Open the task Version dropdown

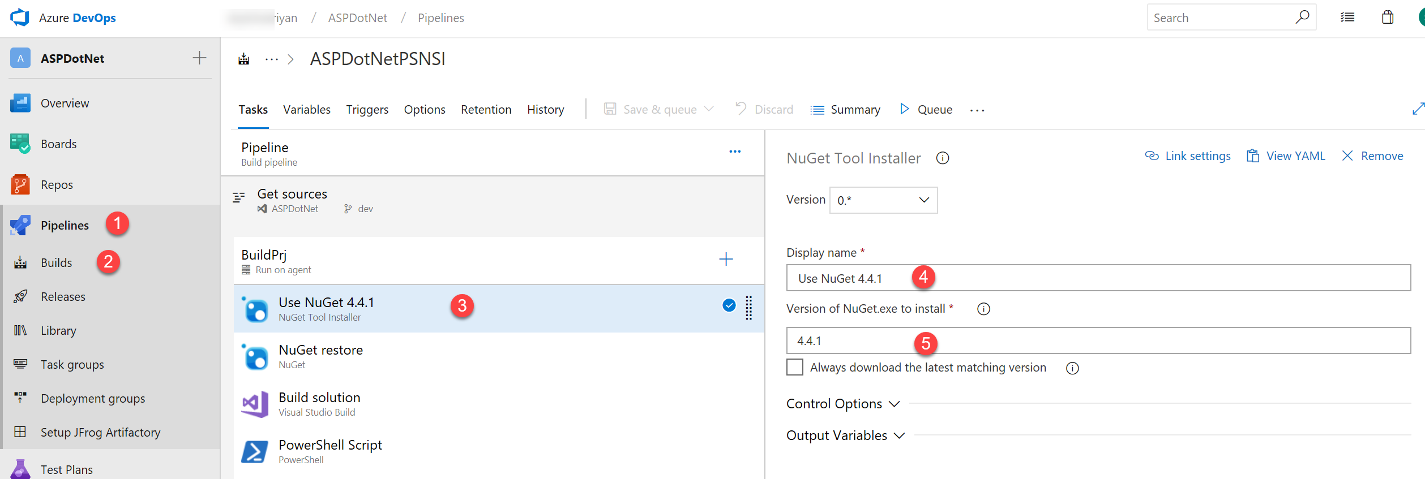(883, 200)
